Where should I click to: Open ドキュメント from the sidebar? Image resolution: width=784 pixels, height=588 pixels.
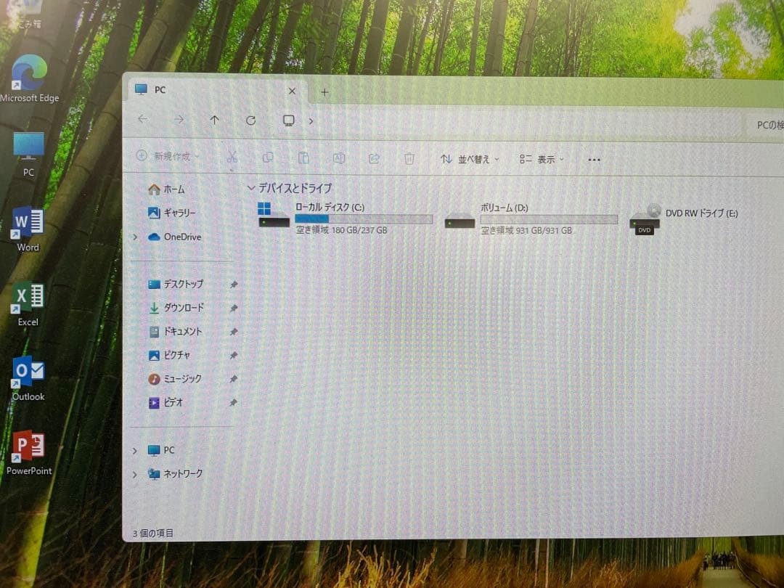[181, 332]
